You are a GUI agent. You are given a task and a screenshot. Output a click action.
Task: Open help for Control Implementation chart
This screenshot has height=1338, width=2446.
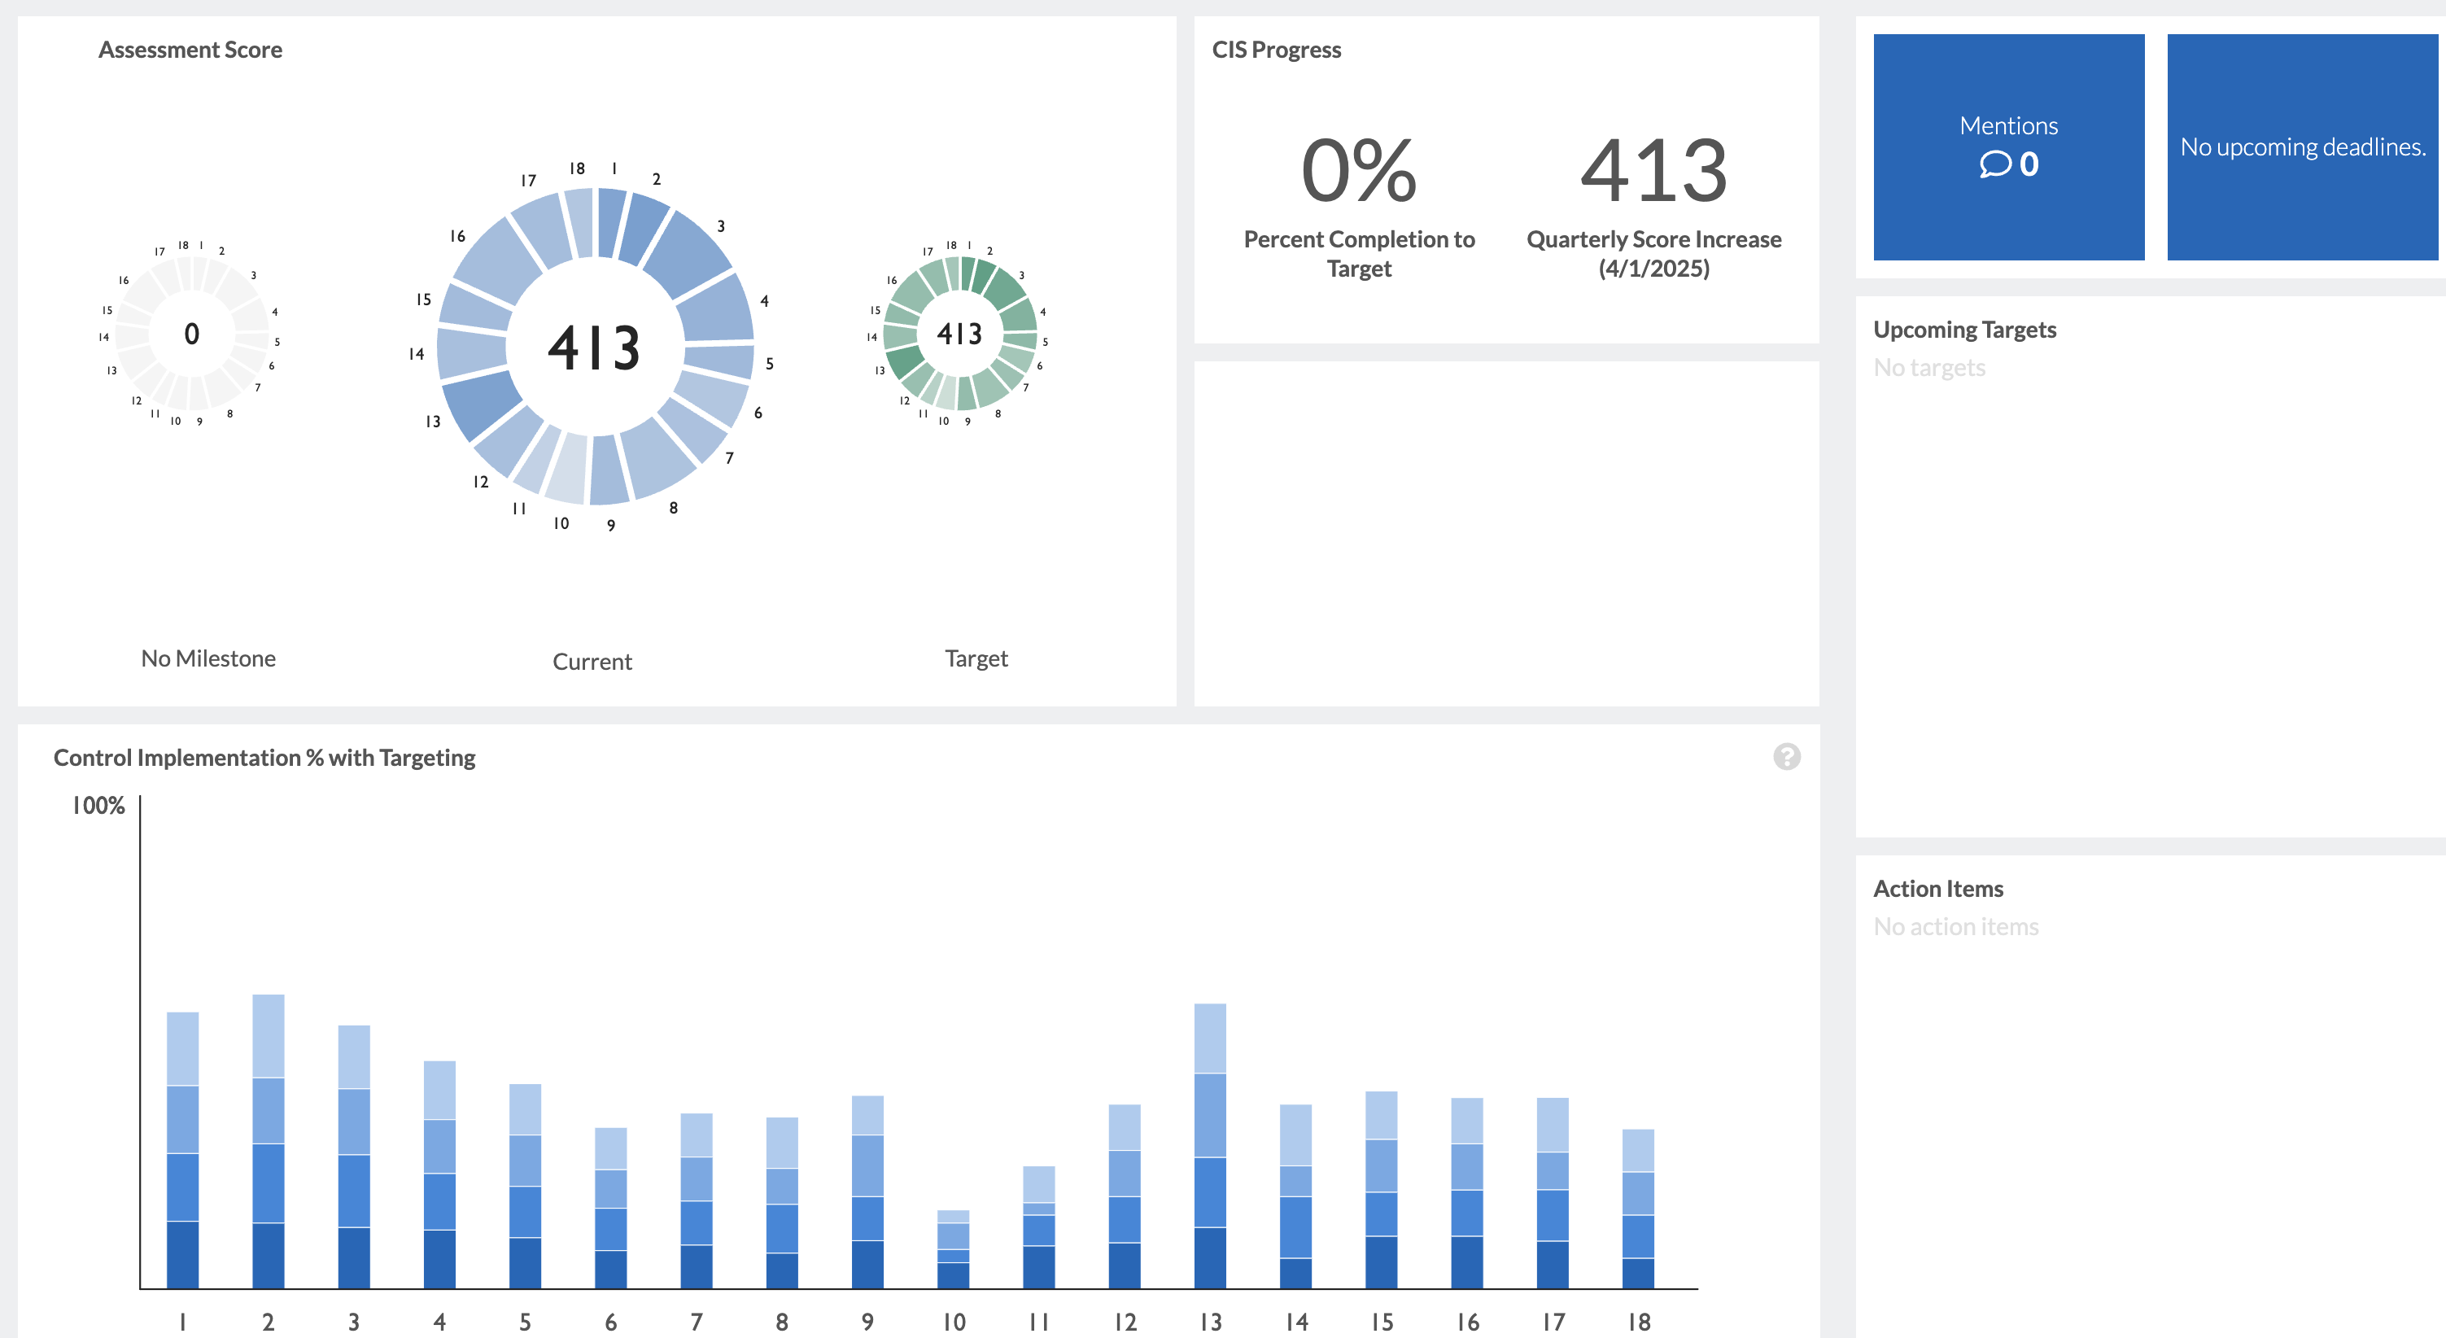[x=1789, y=757]
